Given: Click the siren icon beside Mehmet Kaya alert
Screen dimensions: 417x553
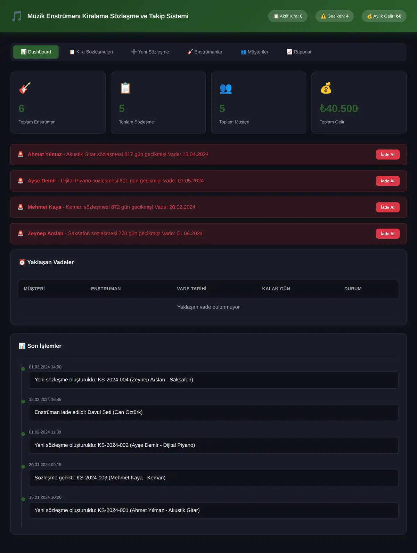Looking at the screenshot, I should (21, 207).
